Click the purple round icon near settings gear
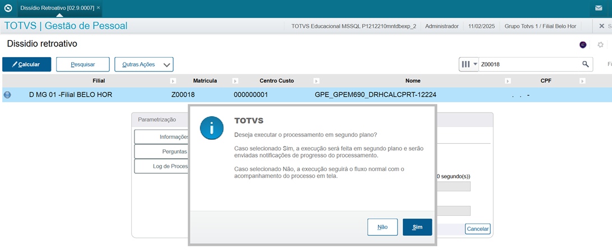Image resolution: width=612 pixels, height=251 pixels. pos(583,45)
